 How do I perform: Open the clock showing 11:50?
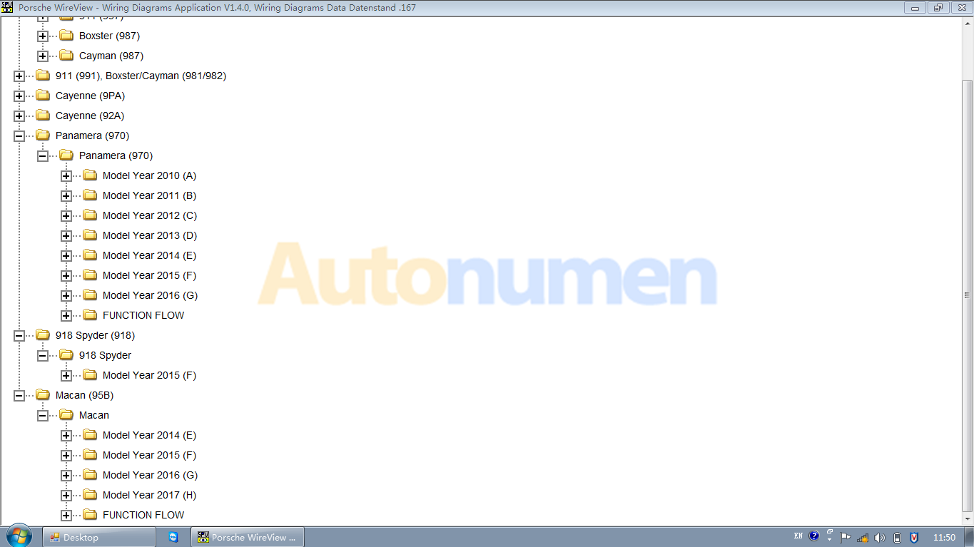tap(944, 537)
